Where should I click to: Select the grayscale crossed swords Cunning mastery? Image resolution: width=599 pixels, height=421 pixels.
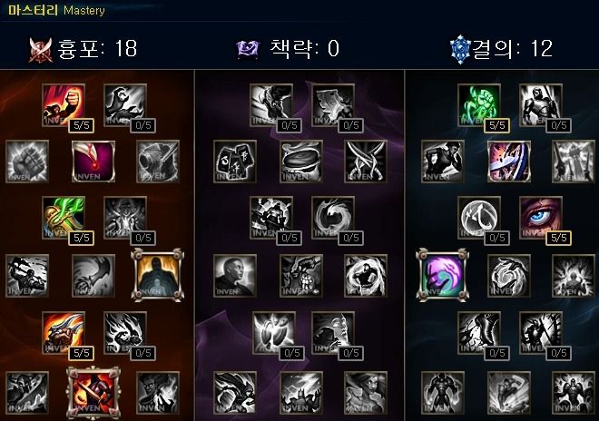[x=366, y=162]
